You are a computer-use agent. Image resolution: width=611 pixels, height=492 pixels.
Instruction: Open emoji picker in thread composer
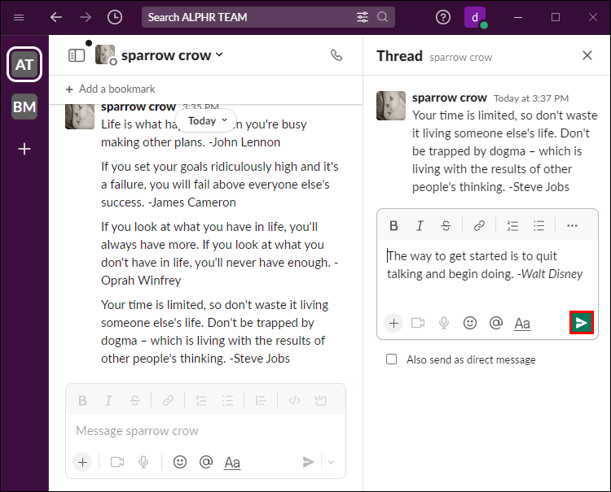coord(470,323)
